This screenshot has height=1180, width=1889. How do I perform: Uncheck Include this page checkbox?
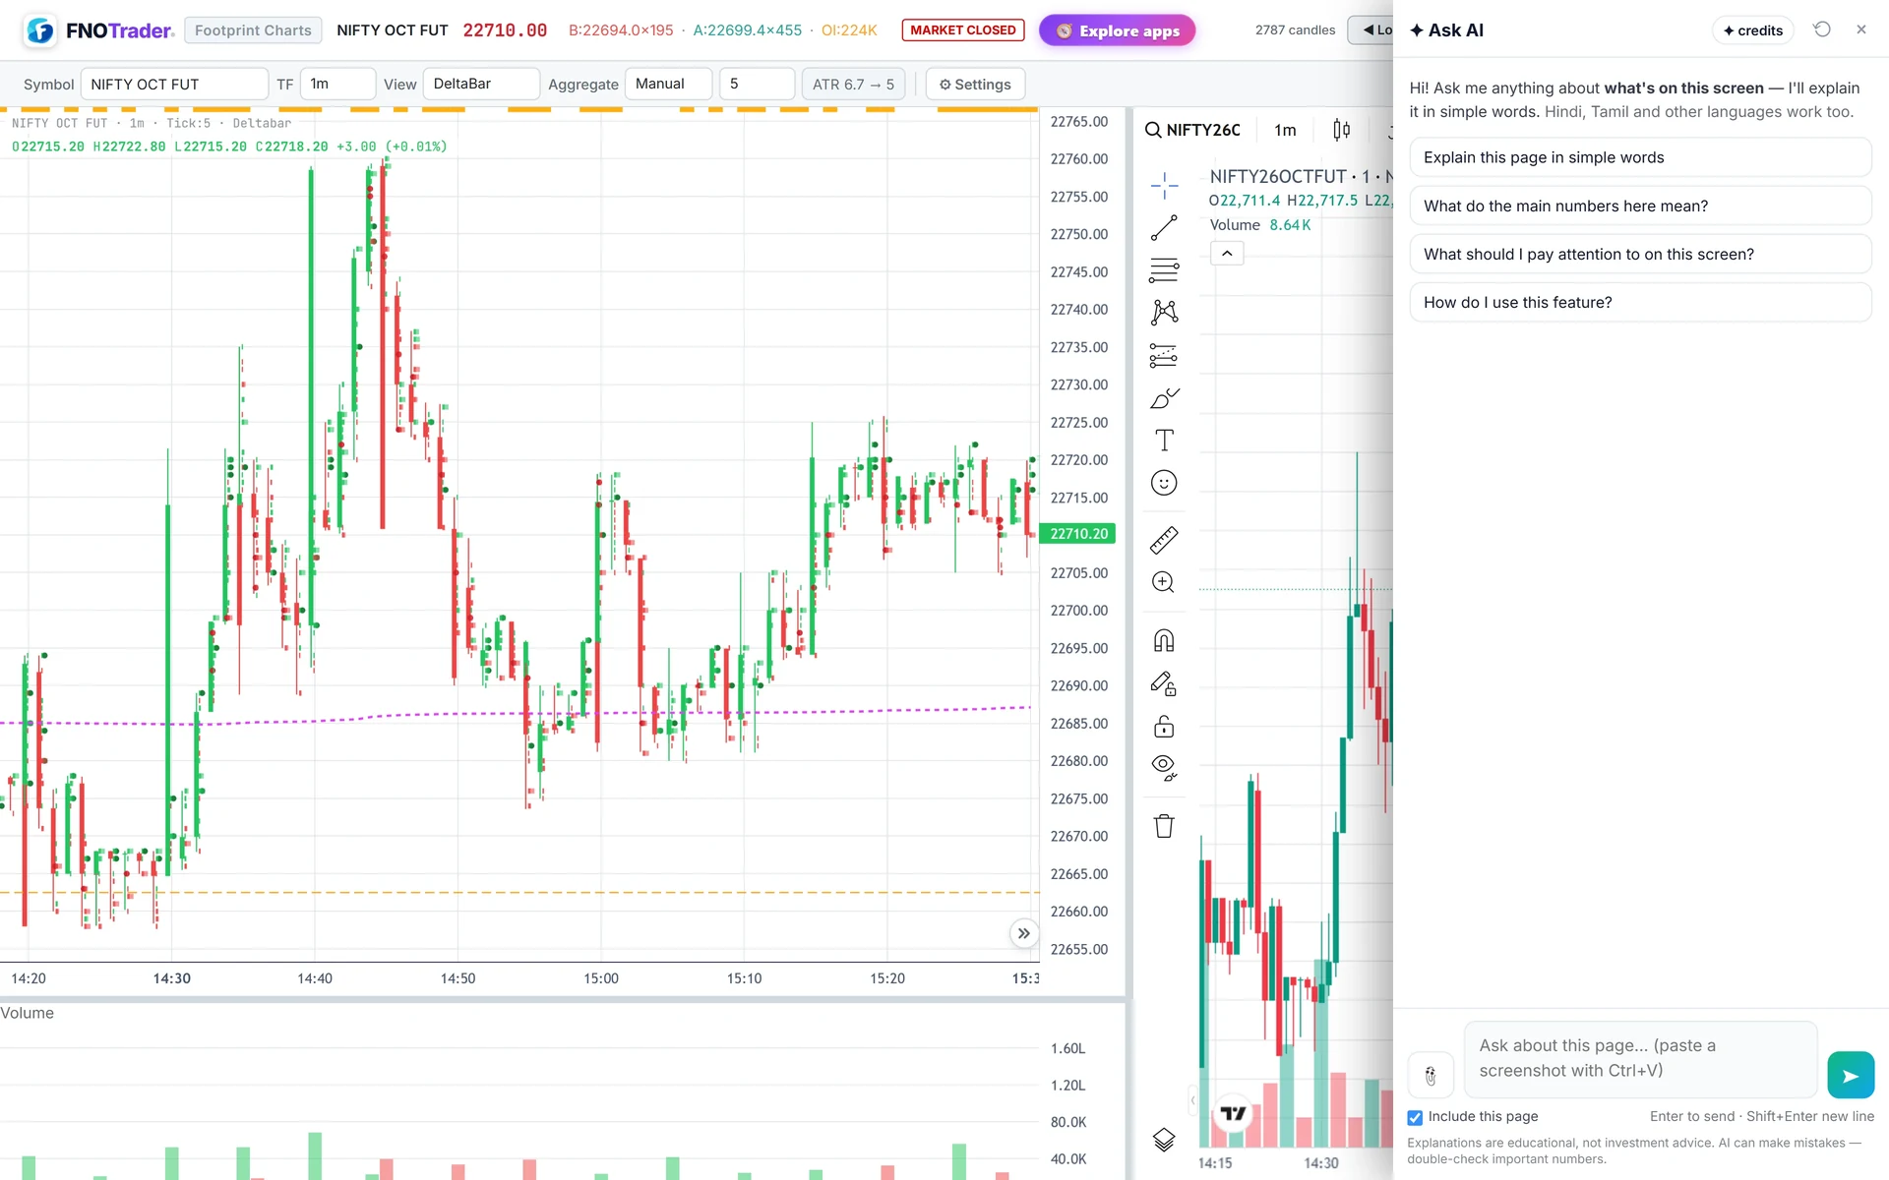click(x=1415, y=1117)
